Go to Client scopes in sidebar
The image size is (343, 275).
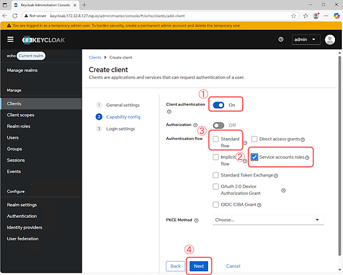tap(21, 115)
